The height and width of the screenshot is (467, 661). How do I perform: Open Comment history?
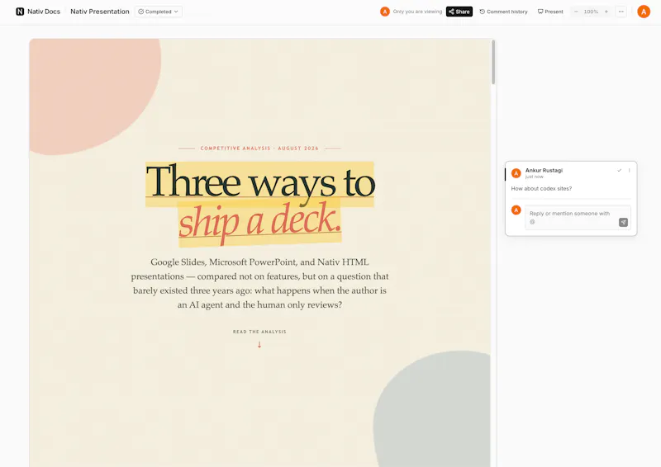tap(503, 12)
